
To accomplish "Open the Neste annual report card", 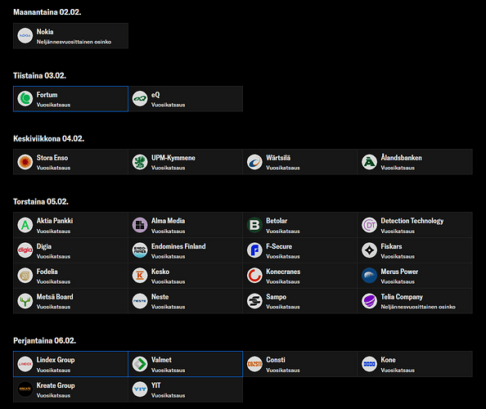I will pyautogui.click(x=186, y=301).
